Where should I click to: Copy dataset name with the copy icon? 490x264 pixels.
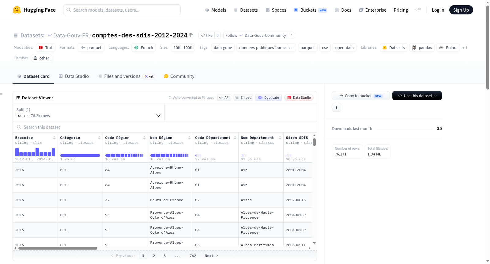191,35
